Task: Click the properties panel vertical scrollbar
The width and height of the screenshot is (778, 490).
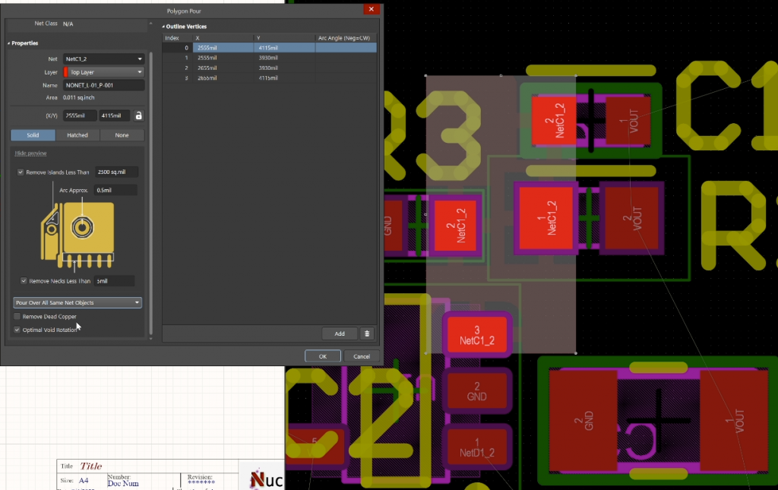Action: pyautogui.click(x=151, y=194)
